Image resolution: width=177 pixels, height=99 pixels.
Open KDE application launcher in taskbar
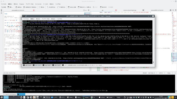2,97
